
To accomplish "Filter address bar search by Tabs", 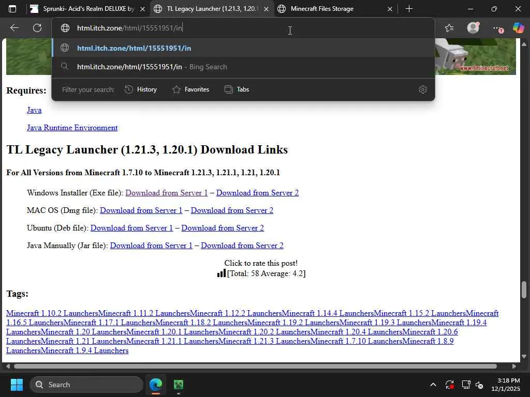I will pyautogui.click(x=237, y=89).
